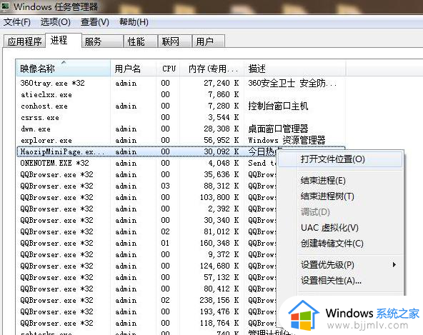
Task: Choose 打开文件位置(O) in context menu
Action: point(340,159)
